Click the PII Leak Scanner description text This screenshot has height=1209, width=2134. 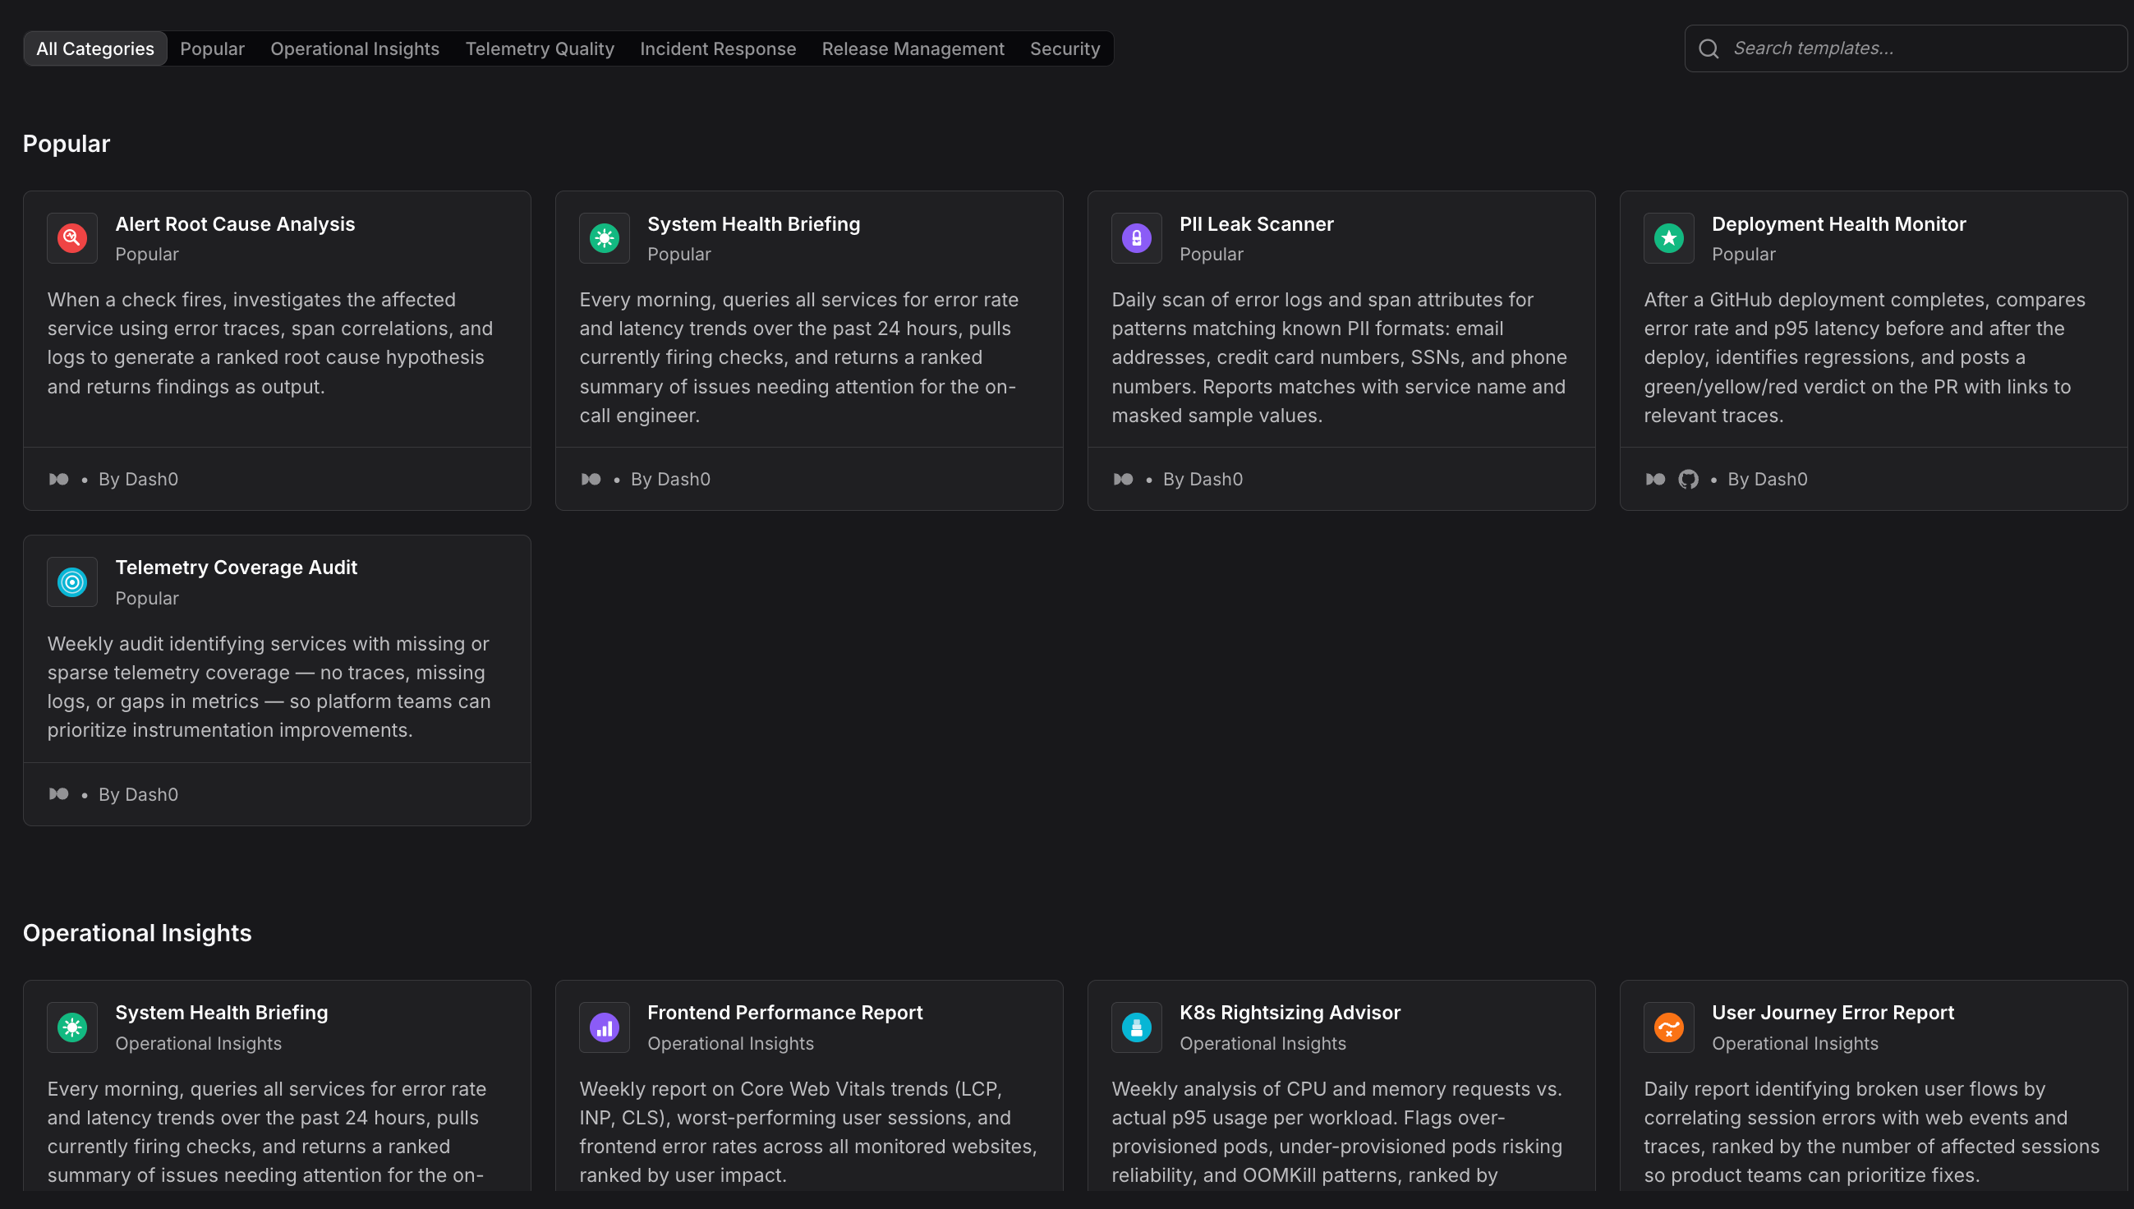click(1340, 358)
